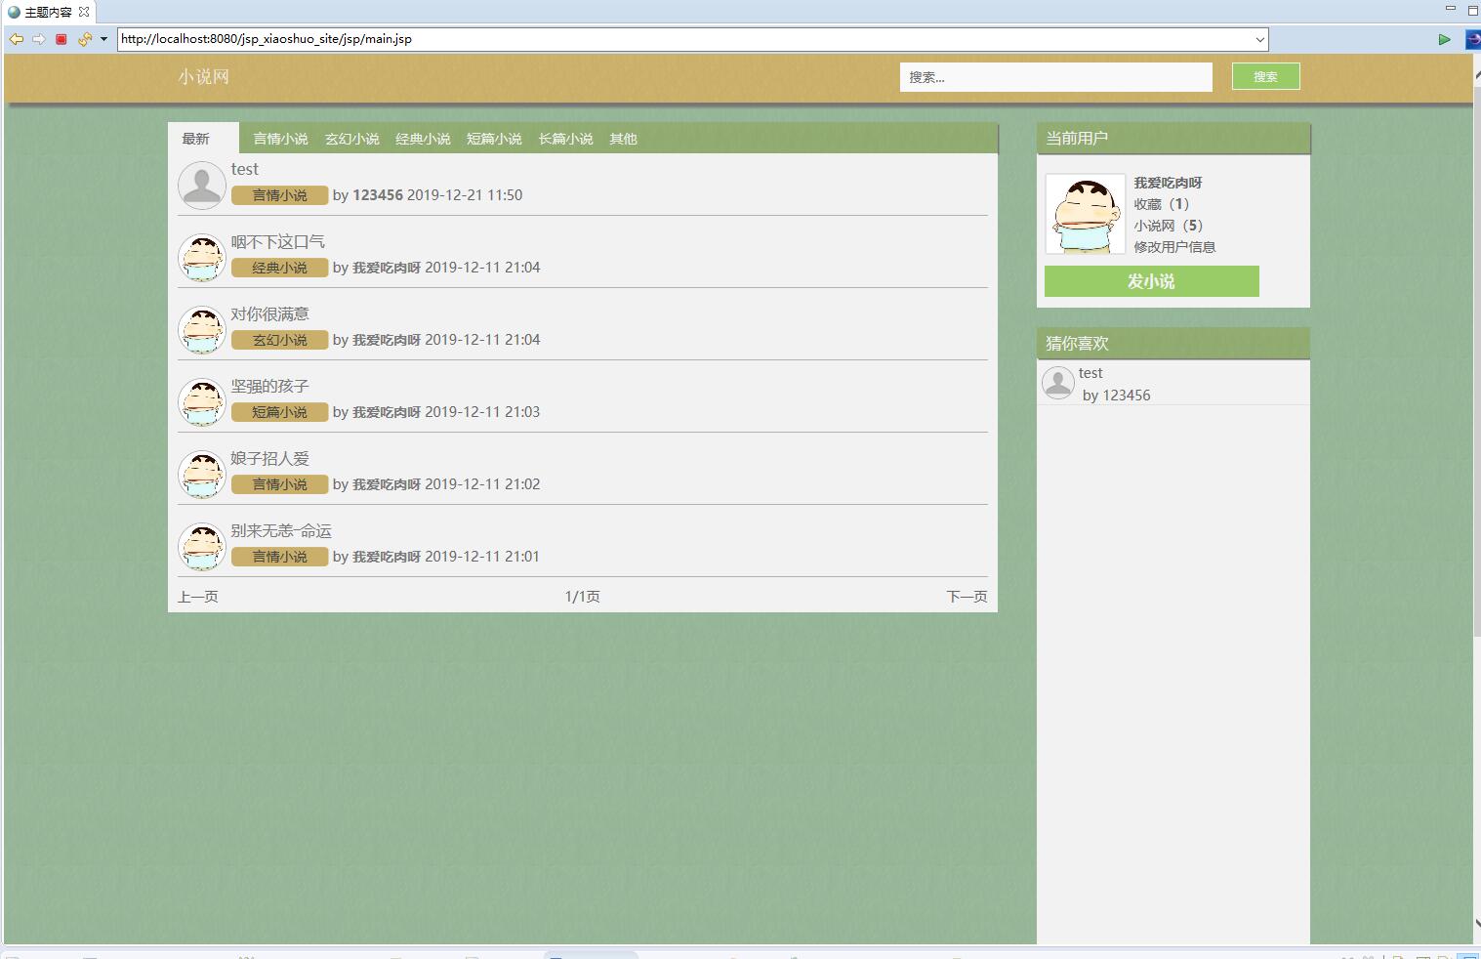Open the novel 娘子招人爱
This screenshot has height=959, width=1481.
pyautogui.click(x=269, y=458)
